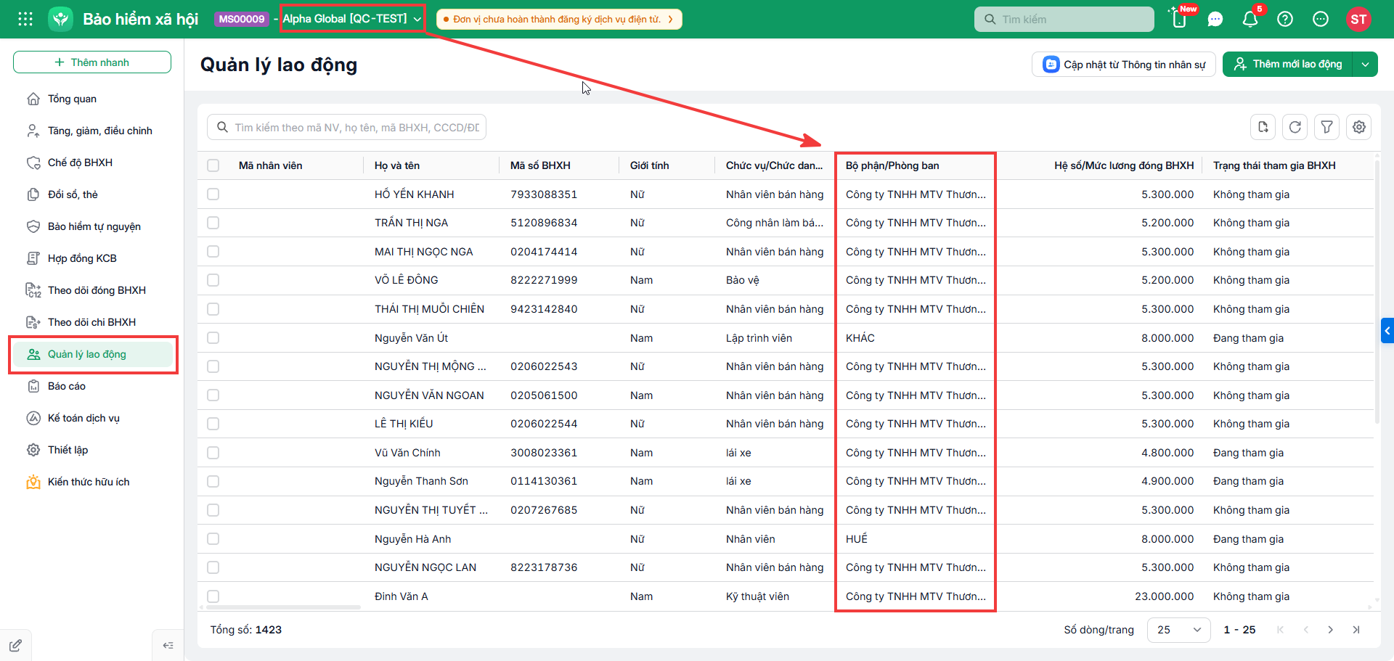Select the Nguyễn Văn Út row checkbox
Image resolution: width=1394 pixels, height=661 pixels.
213,337
